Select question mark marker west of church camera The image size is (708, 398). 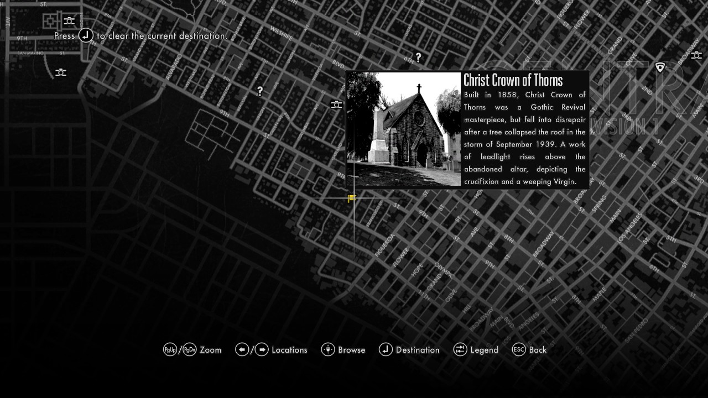(x=260, y=91)
